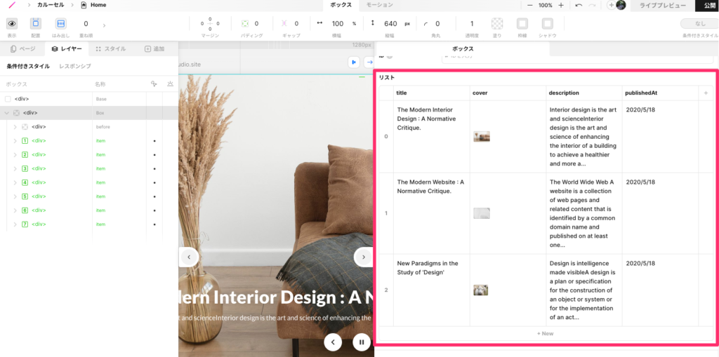Collapse the Box div layer

(6, 113)
